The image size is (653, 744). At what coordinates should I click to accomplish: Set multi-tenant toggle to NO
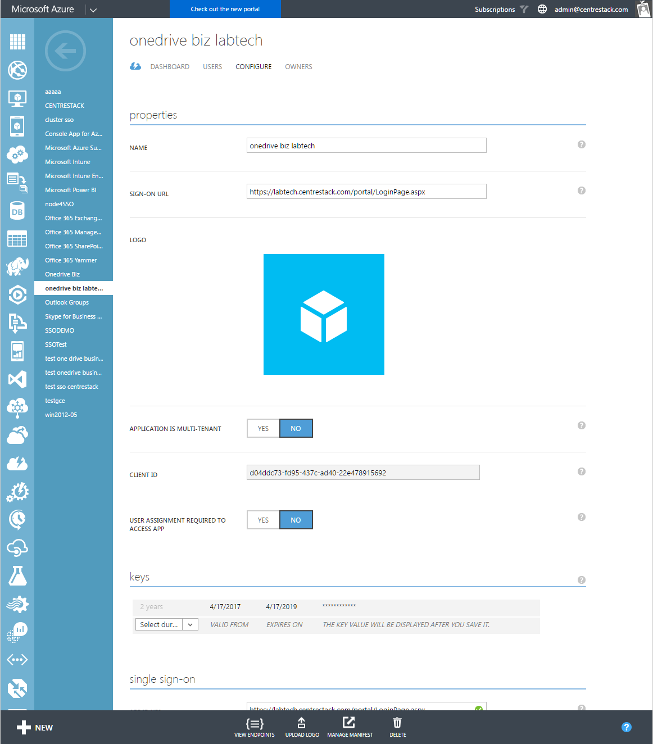pyautogui.click(x=296, y=428)
